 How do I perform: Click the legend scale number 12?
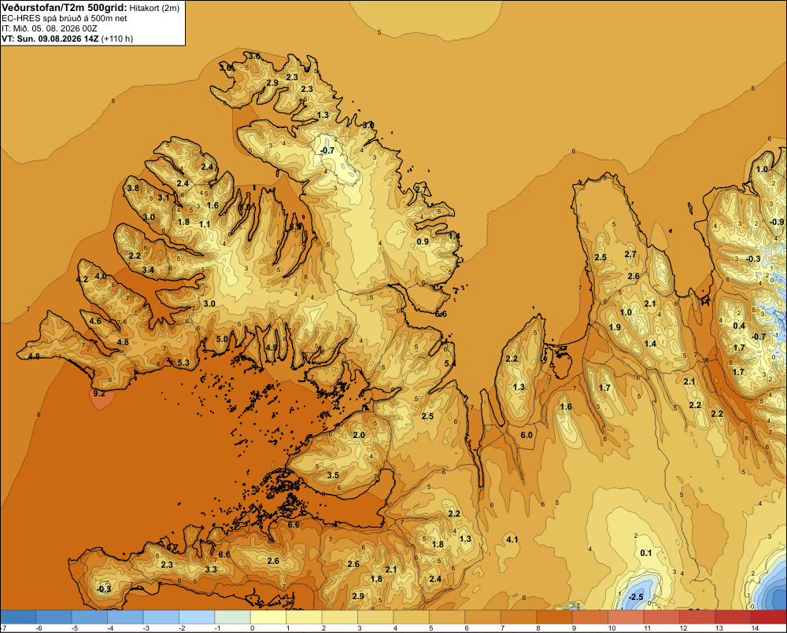tap(683, 628)
